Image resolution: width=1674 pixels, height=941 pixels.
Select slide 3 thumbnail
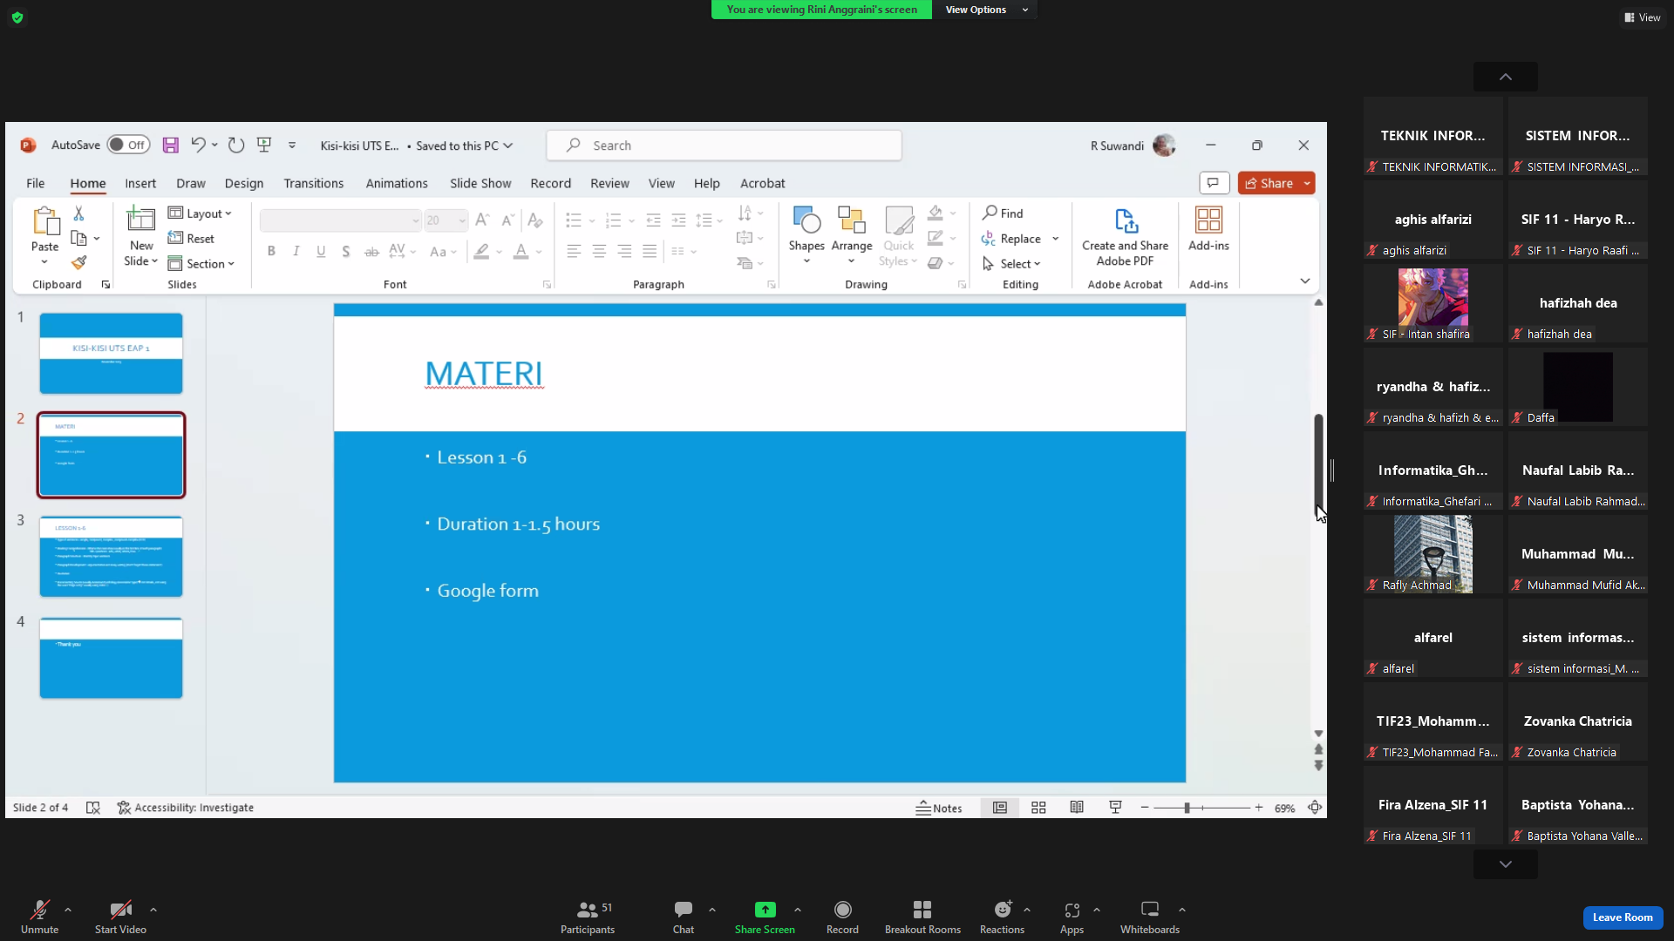pyautogui.click(x=111, y=556)
